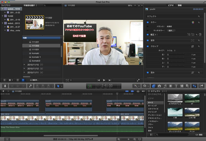Viewport: 206px width, 141px height.
Task: Open the Retime speedometer menu
Action: pyautogui.click(x=146, y=86)
